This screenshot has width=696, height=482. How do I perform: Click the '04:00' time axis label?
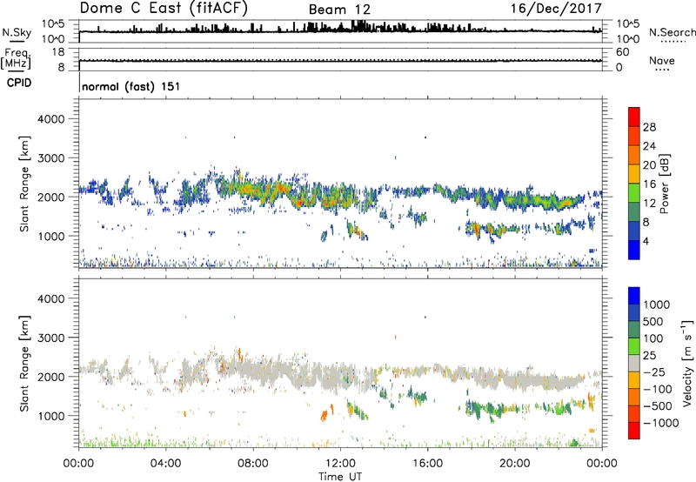pyautogui.click(x=165, y=464)
